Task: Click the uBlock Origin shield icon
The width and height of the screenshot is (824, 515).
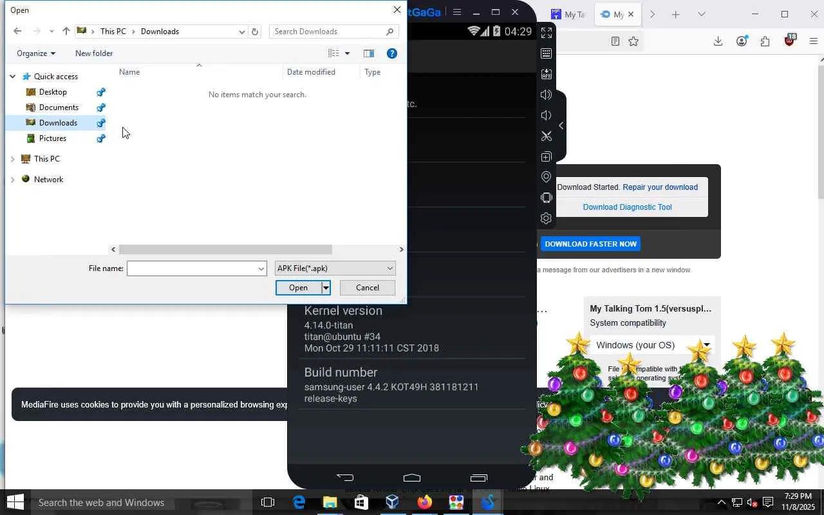Action: (790, 41)
